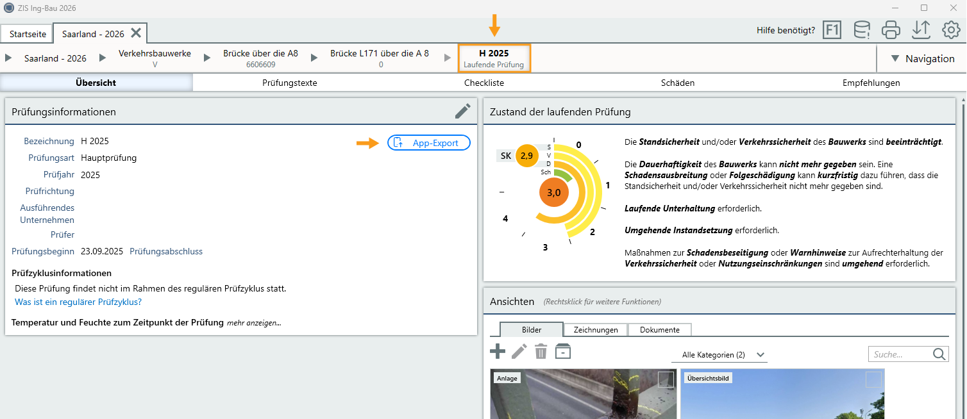Click the Prüfungsbeginn date 23.09.2025
The height and width of the screenshot is (419, 967).
coord(102,251)
